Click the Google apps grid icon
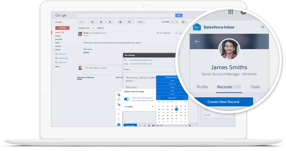The image size is (286, 151). click(230, 12)
